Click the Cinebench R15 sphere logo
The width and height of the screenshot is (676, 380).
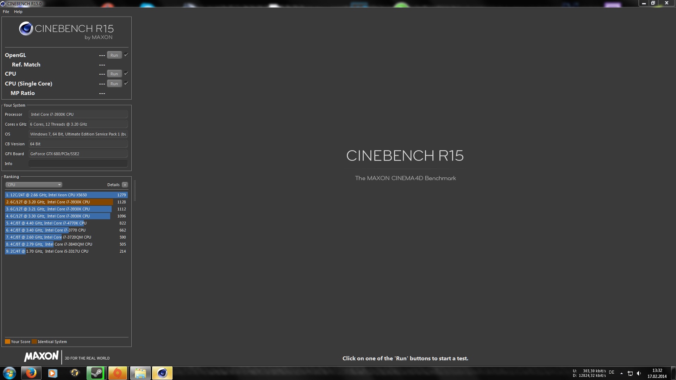point(26,29)
